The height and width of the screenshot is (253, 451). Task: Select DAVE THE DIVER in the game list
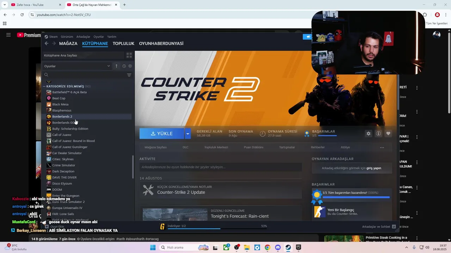pyautogui.click(x=64, y=177)
